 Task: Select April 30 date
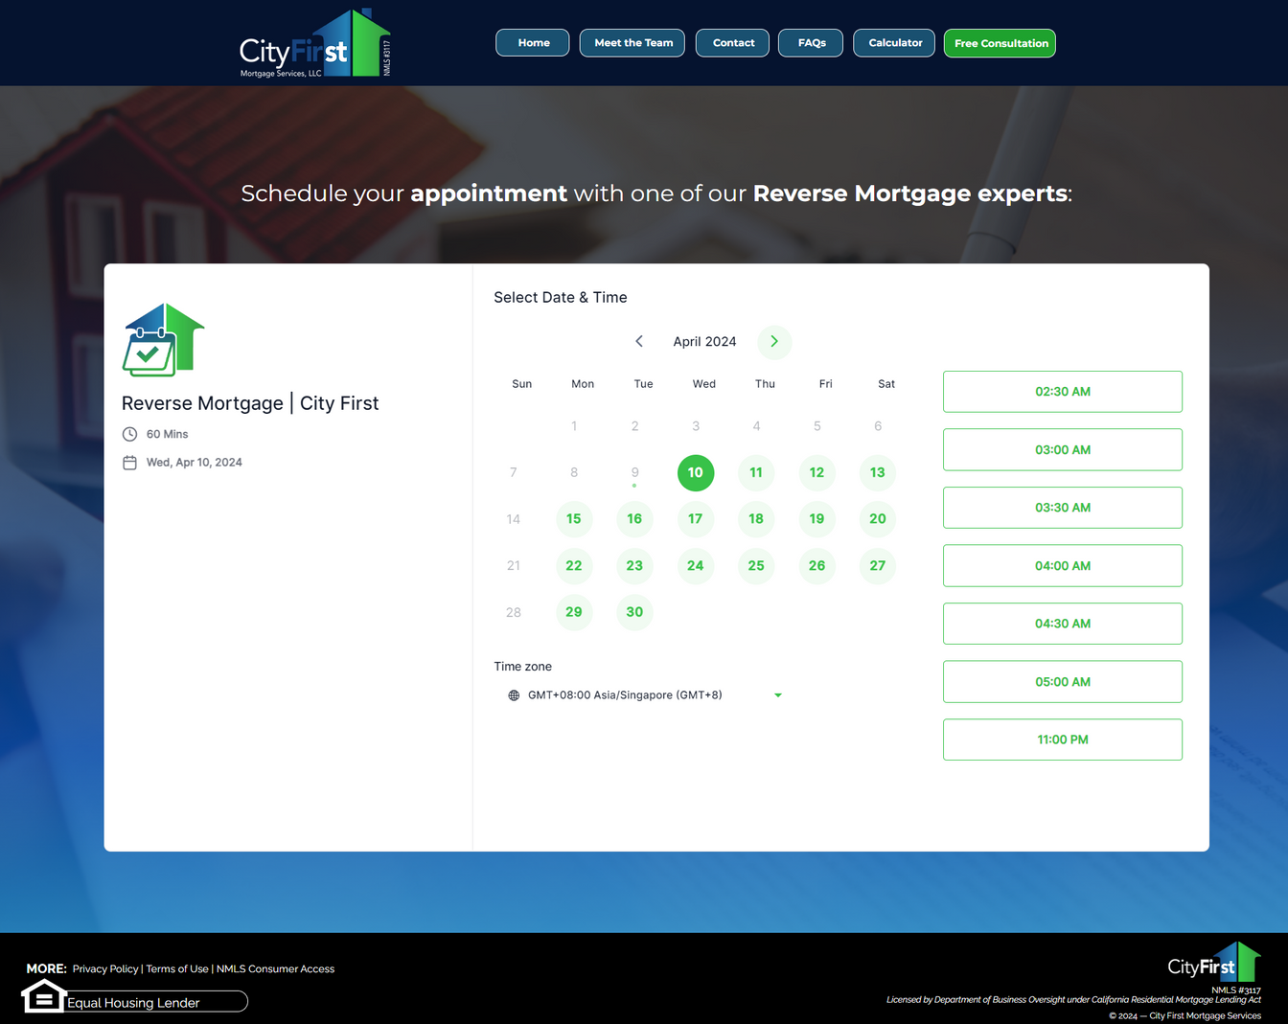coord(634,612)
